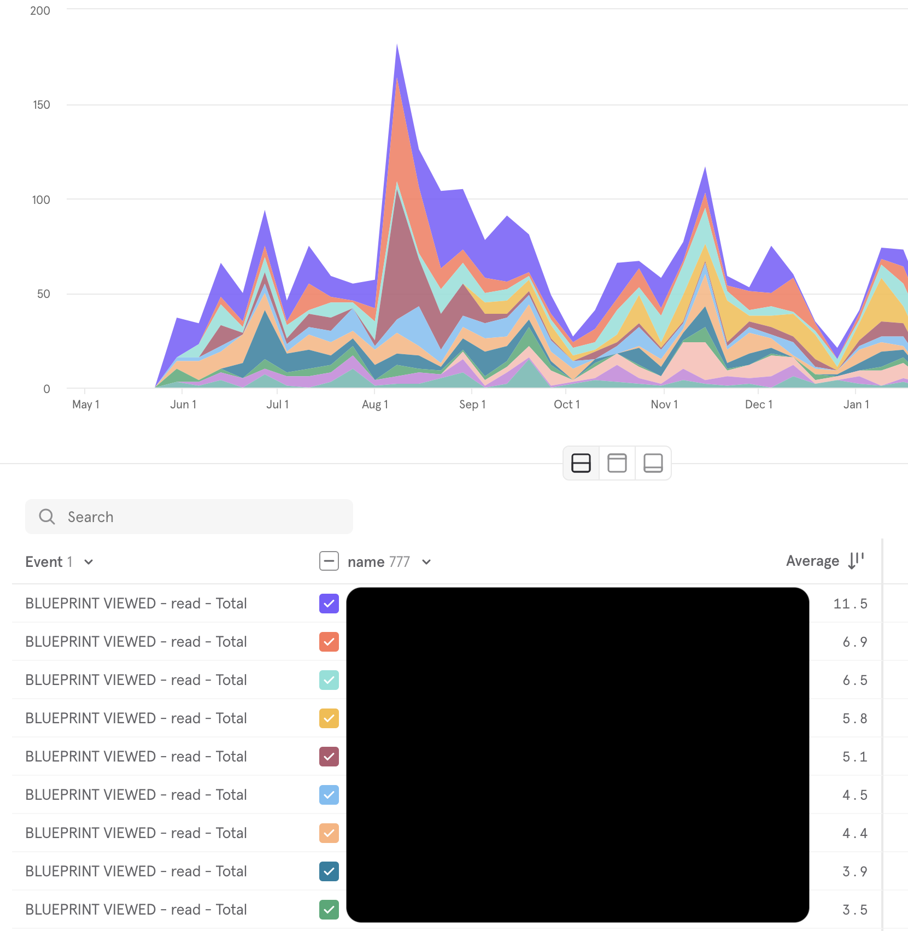
Task: Switch to the chart-only layout icon
Action: pos(617,462)
